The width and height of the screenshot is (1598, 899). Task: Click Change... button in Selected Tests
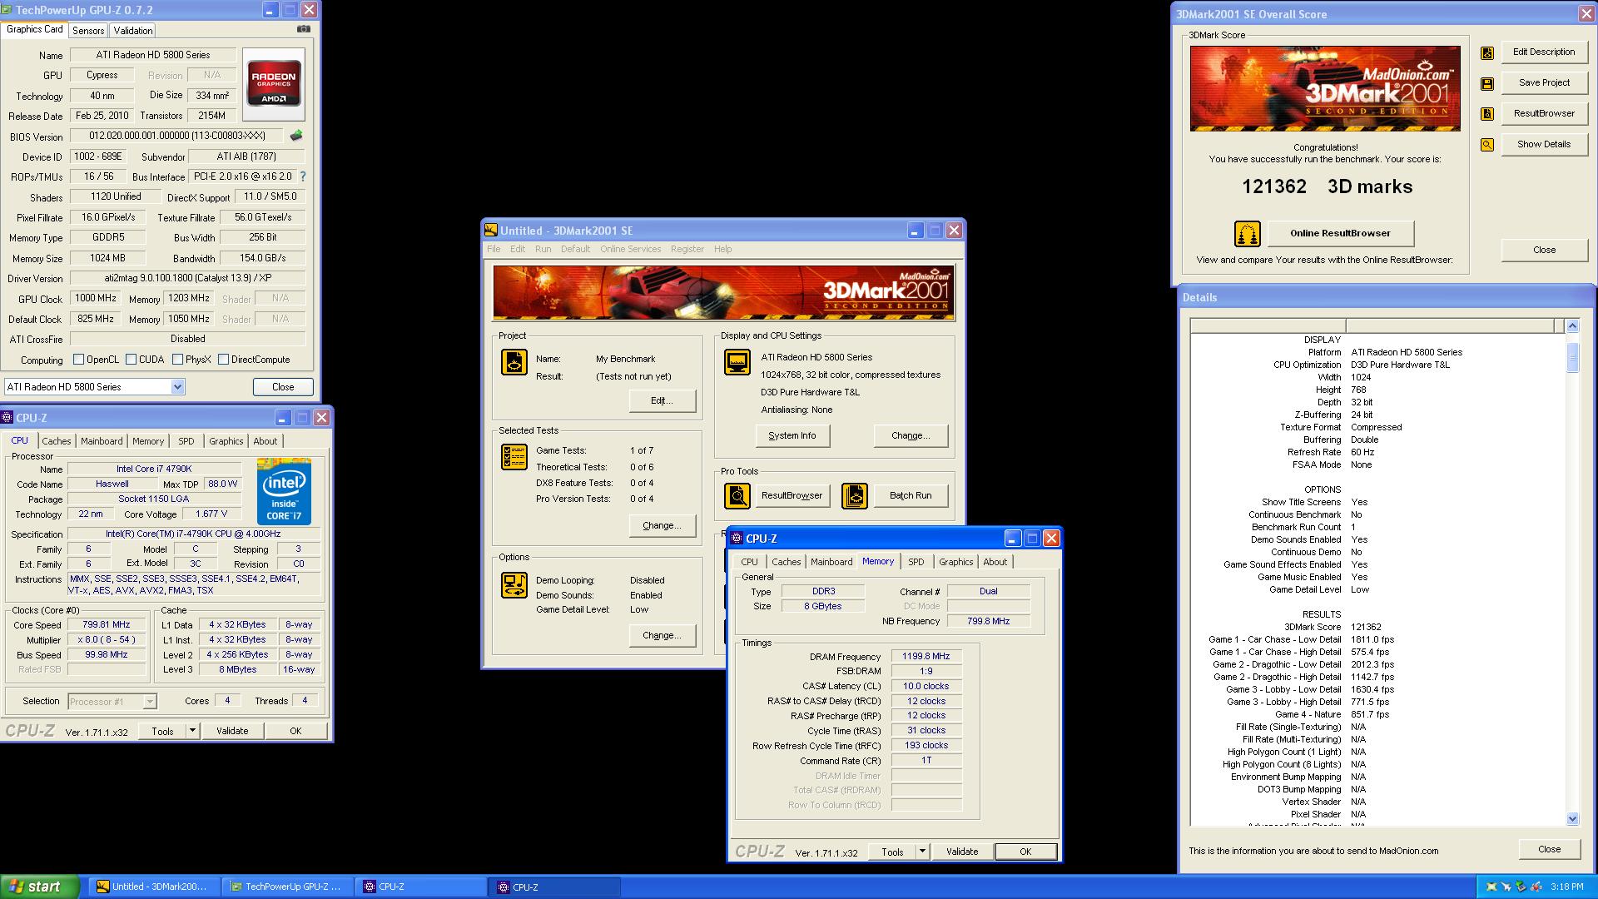[663, 525]
